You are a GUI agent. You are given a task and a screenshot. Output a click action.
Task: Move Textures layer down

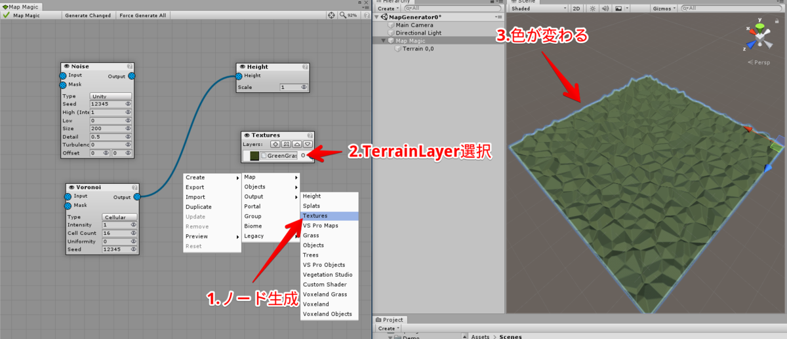(x=308, y=144)
